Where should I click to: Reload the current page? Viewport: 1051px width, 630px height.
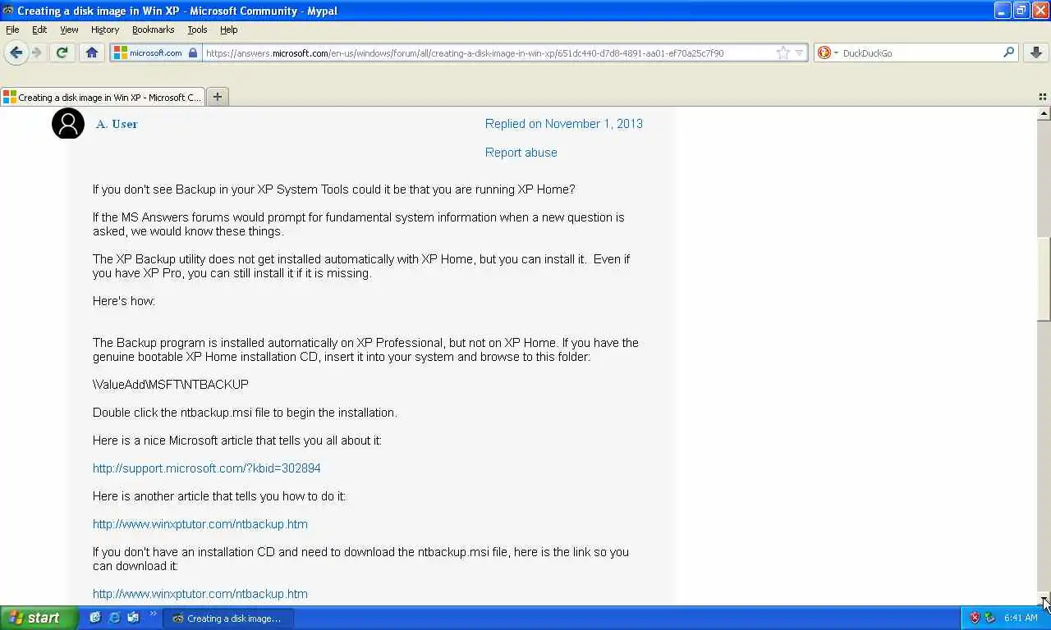(x=62, y=52)
